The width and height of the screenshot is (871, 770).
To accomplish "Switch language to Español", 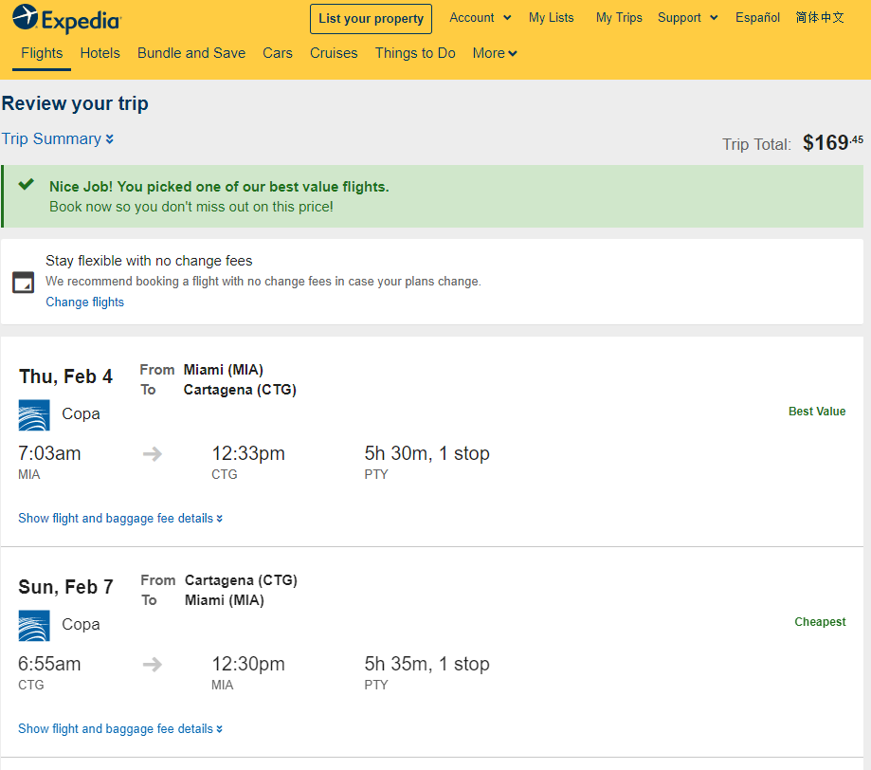I will coord(757,18).
